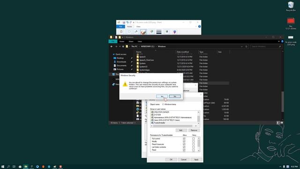Screen dimensions: 300x169
Task: Choose No in Windows Security dialog
Action: (x=175, y=96)
